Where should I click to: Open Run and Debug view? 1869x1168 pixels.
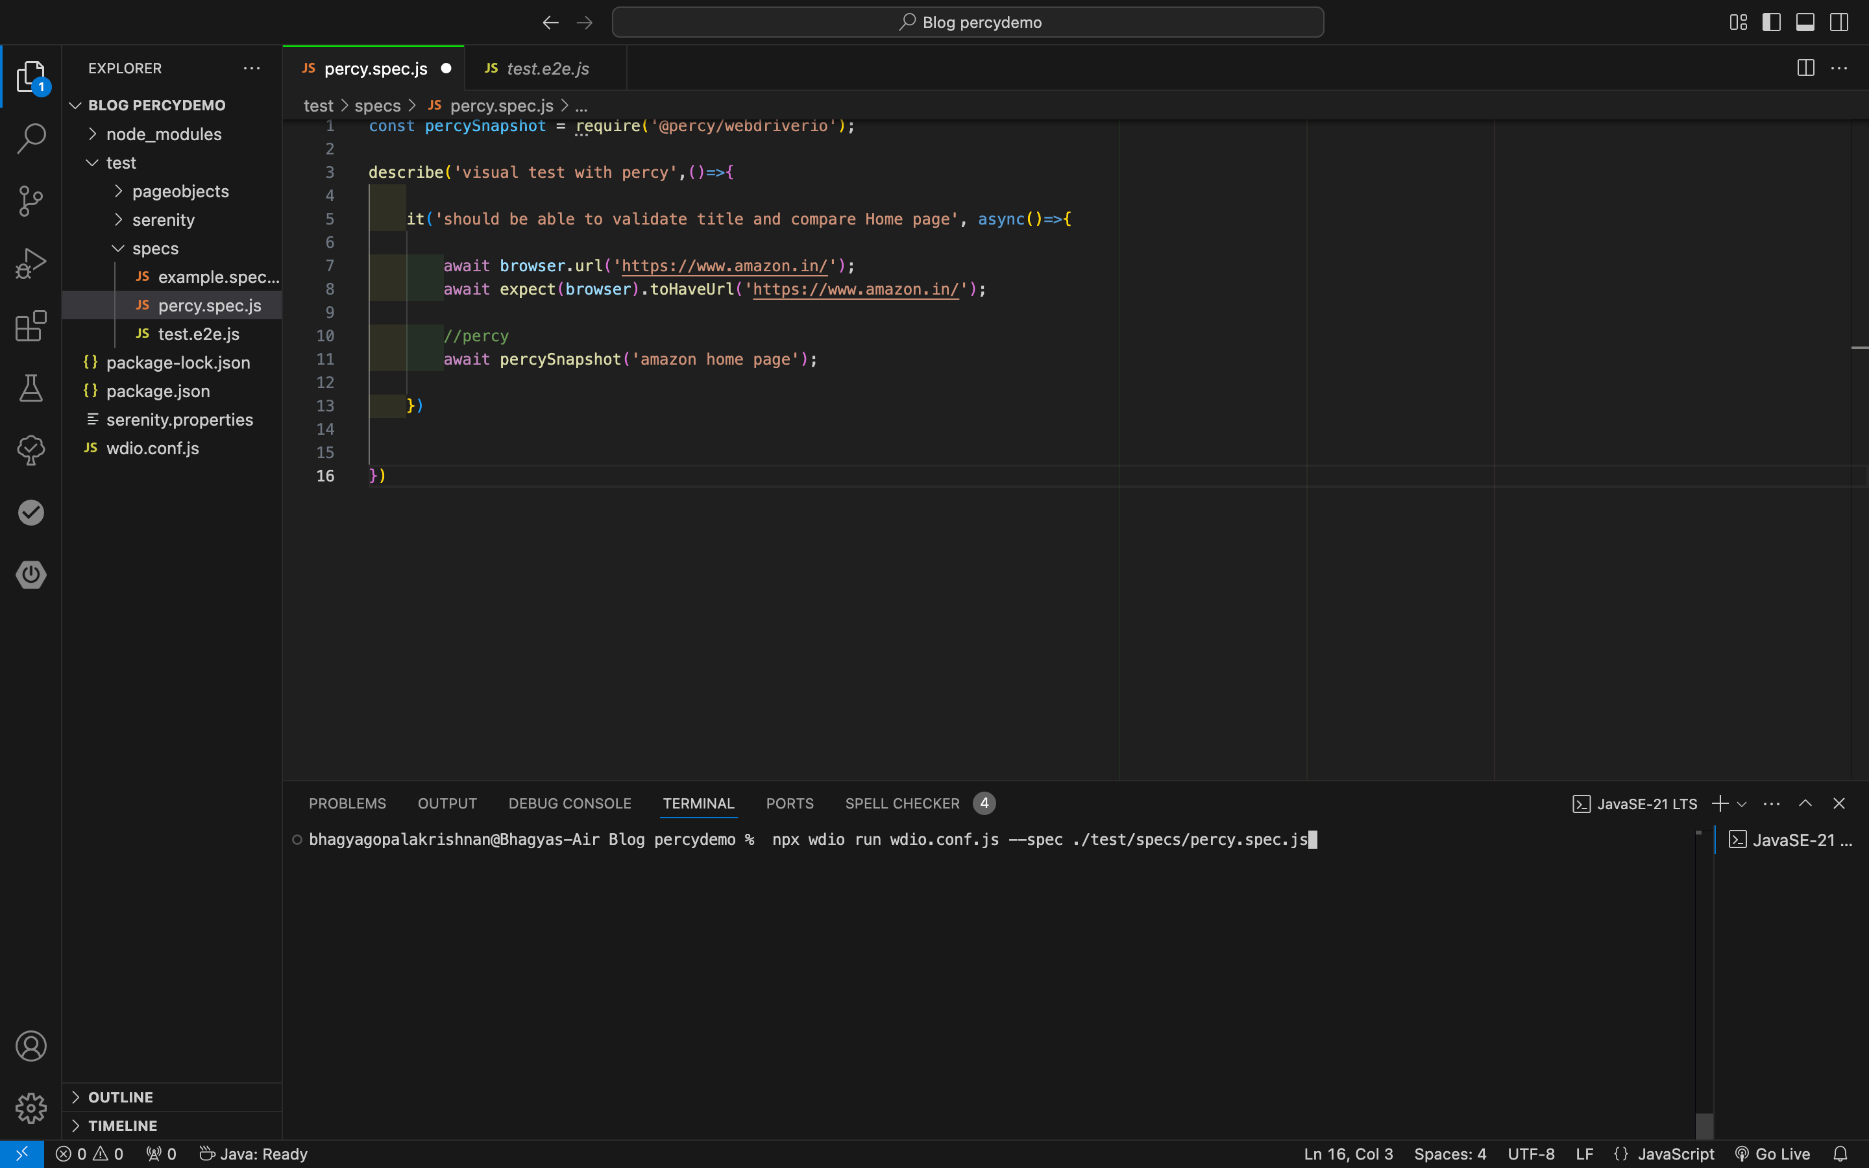(x=31, y=263)
